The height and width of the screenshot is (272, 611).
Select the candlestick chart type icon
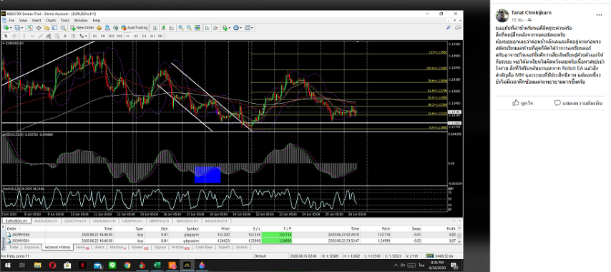pos(163,28)
